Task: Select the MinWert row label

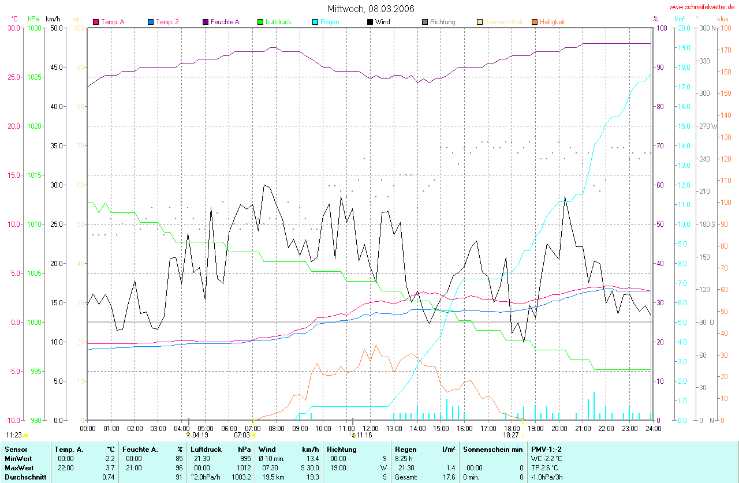Action: pyautogui.click(x=18, y=459)
